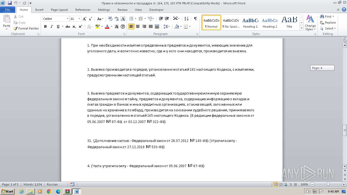Clear formatting with the eraser icon
This screenshot has width=347, height=195.
coord(110,19)
